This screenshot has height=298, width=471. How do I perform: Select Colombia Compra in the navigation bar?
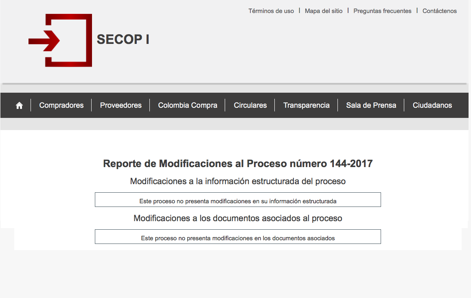188,105
